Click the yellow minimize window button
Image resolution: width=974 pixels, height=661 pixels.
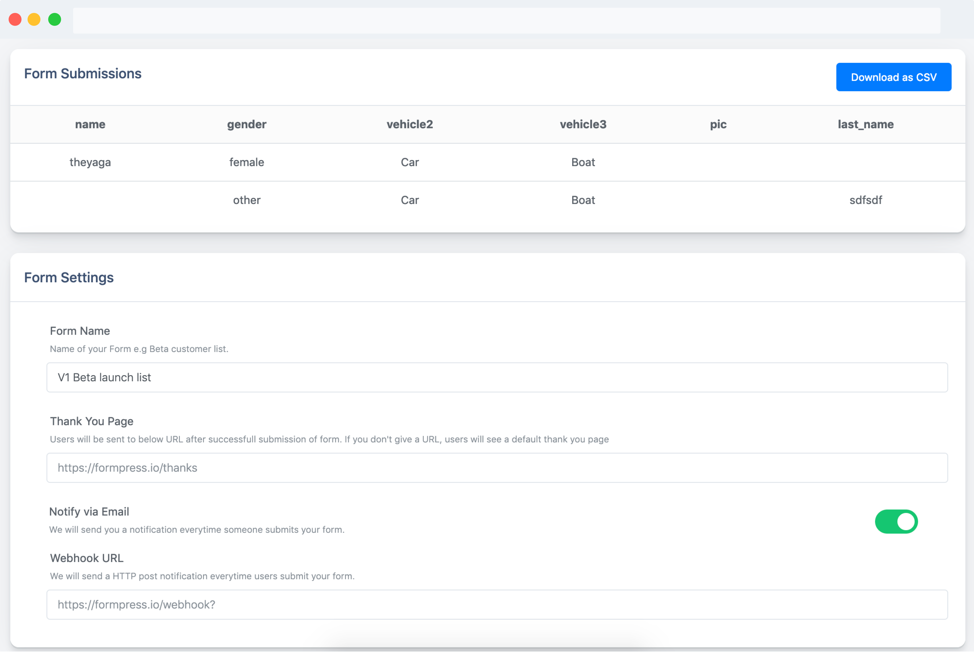(x=34, y=19)
